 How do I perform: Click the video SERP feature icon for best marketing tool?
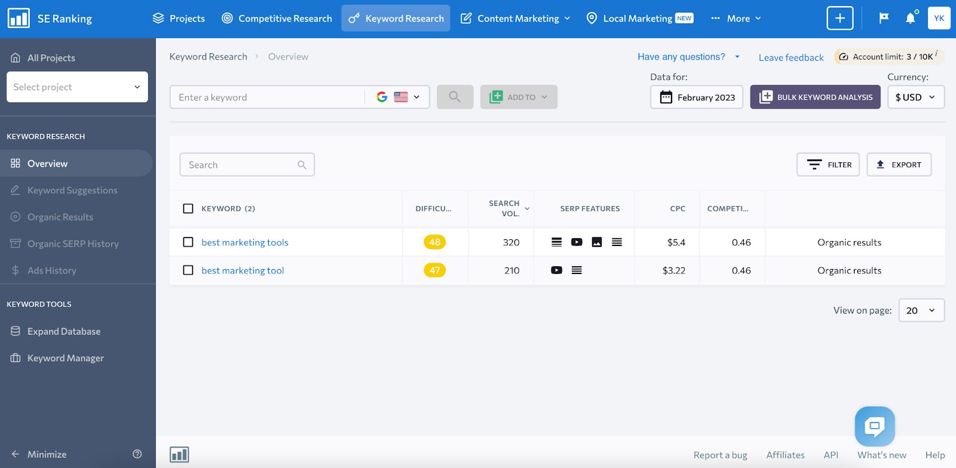556,270
